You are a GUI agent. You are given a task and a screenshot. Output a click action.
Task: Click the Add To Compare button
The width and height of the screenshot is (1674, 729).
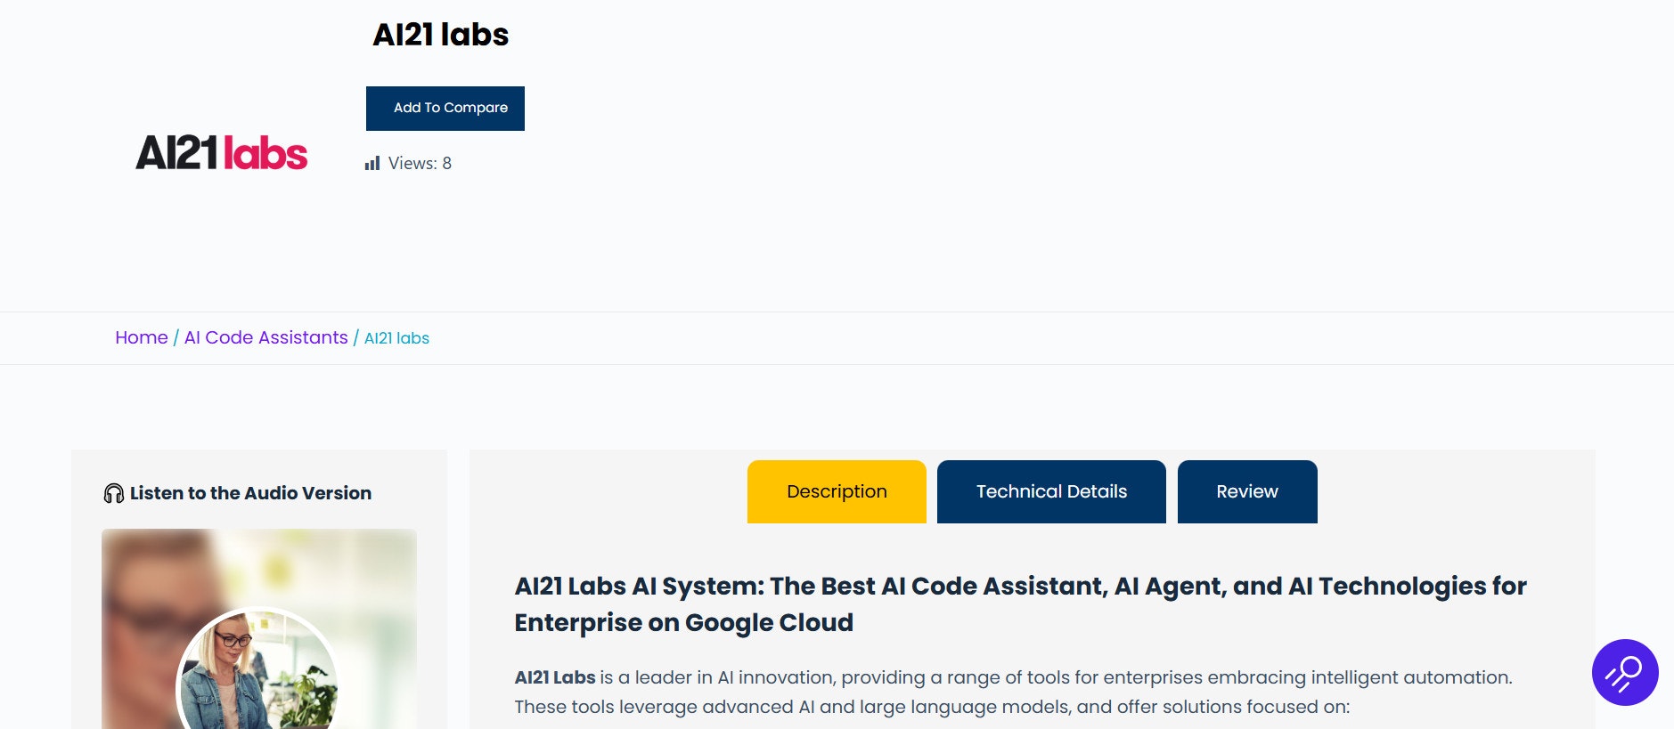445,109
